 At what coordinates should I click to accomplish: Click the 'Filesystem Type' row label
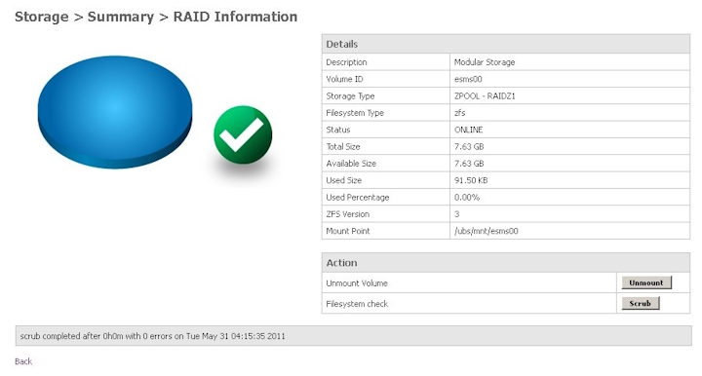coord(355,113)
